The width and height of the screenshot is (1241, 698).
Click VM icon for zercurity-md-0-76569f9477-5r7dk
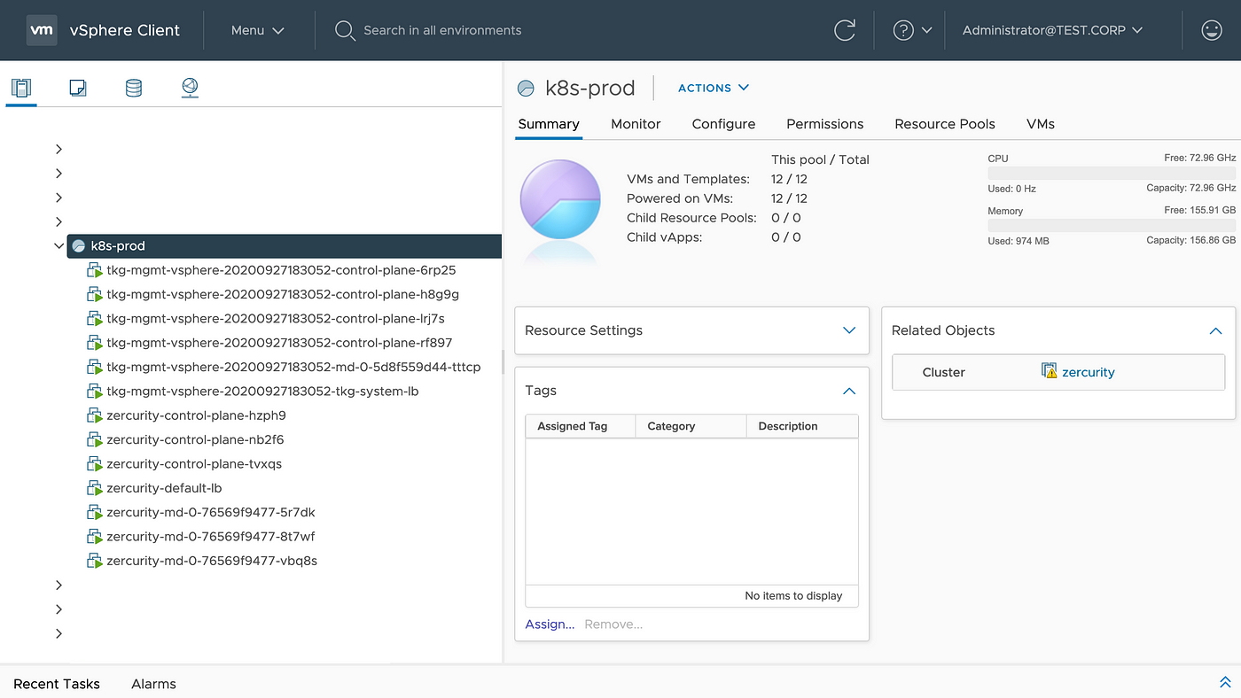[95, 512]
